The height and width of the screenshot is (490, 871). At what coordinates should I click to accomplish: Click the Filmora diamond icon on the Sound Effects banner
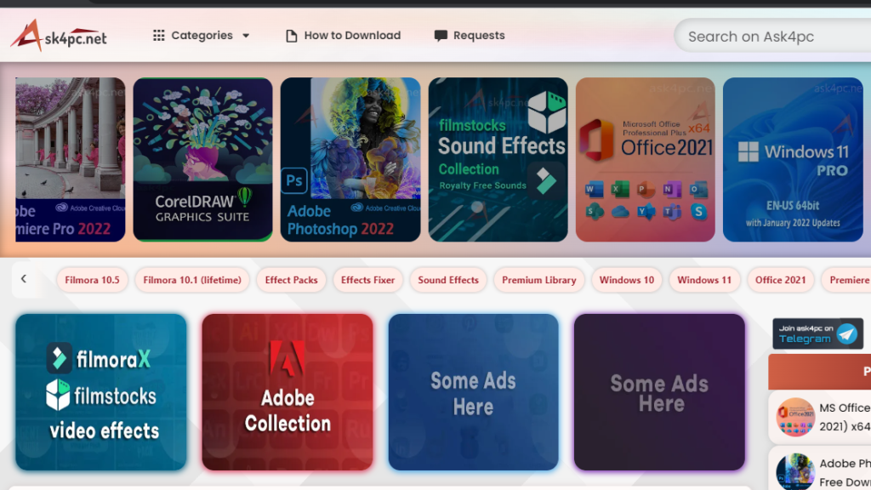546,181
